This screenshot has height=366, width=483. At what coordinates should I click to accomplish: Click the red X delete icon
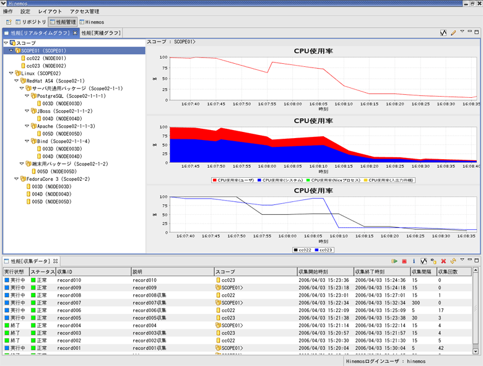443,261
